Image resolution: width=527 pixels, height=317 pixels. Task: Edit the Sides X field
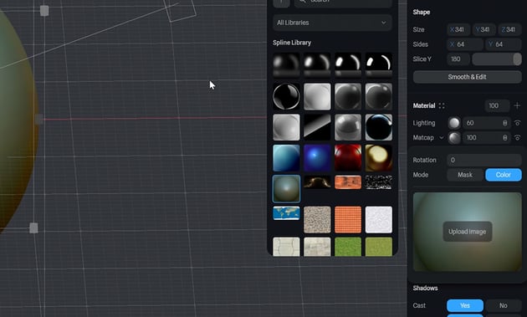465,44
